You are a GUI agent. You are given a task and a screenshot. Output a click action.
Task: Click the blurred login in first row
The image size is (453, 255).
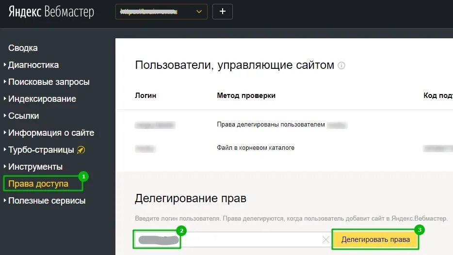tap(155, 125)
